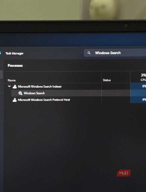Select the Microsoft Windows Search Protocol Host row
The width and height of the screenshot is (146, 192).
(75, 100)
